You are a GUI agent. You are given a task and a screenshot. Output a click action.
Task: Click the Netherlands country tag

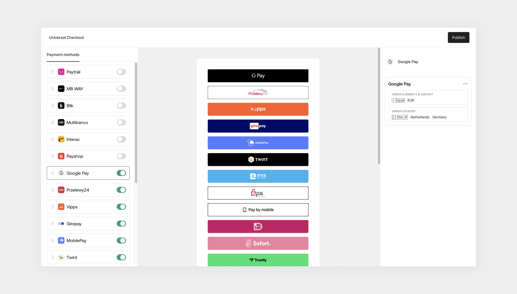tap(420, 117)
